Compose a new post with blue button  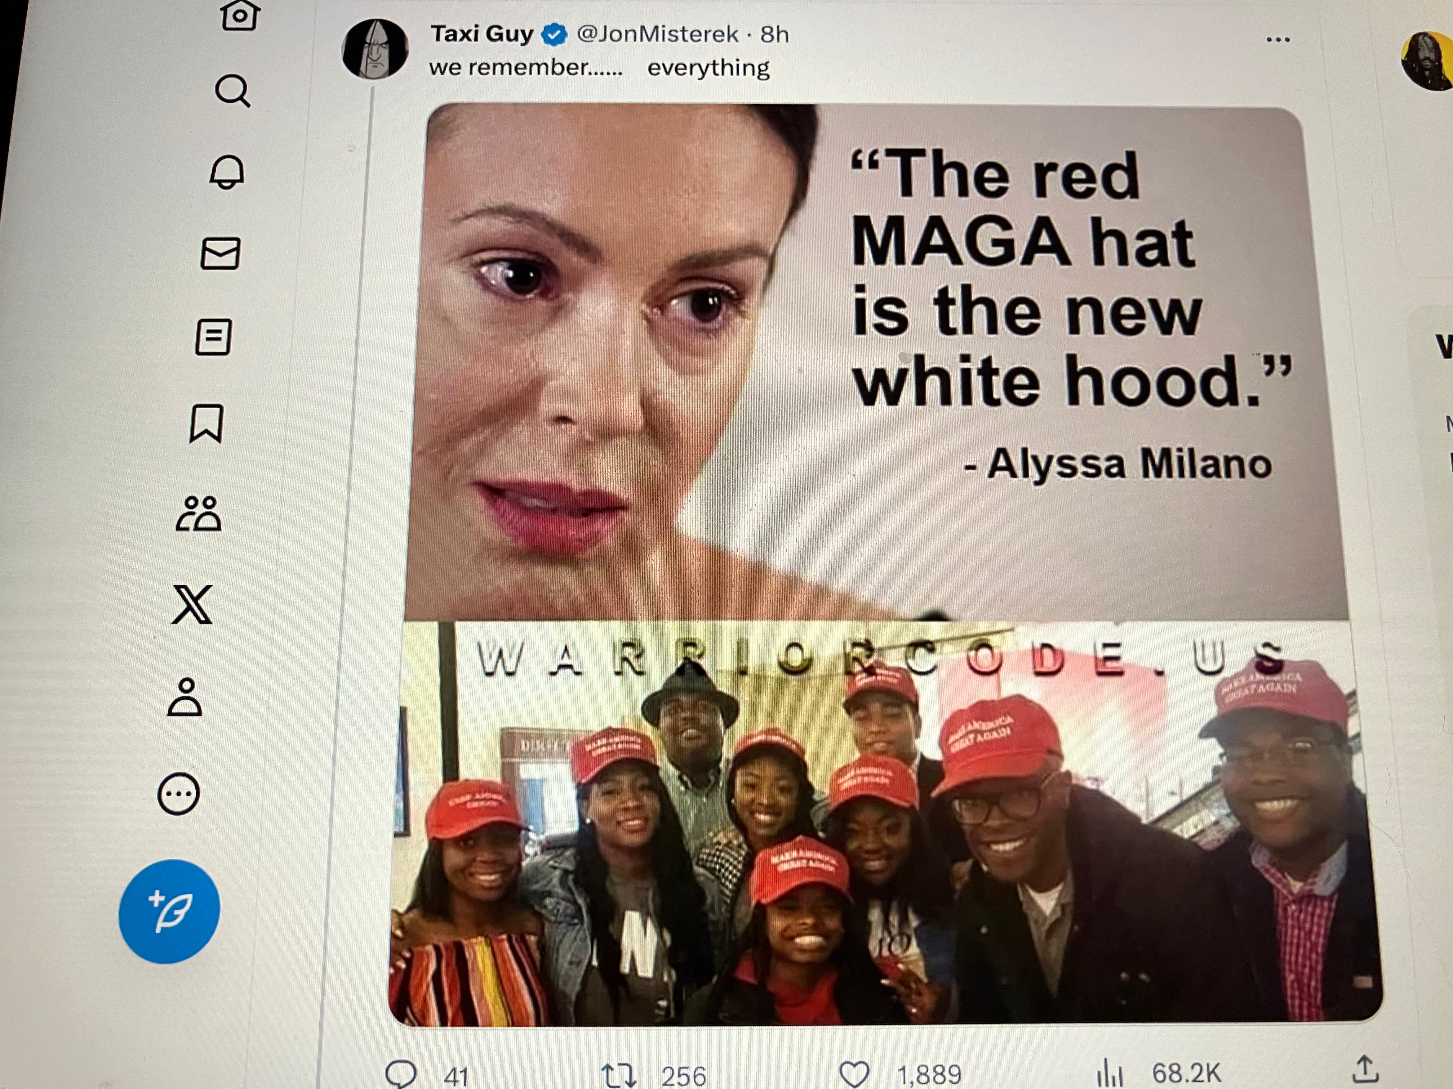[169, 912]
